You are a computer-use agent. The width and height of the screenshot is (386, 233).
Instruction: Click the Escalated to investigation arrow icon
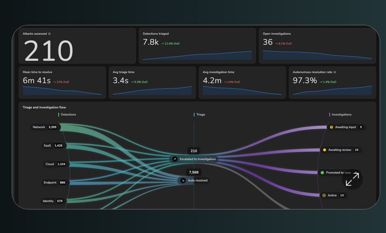coord(175,159)
